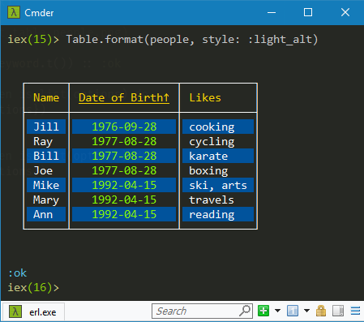The image size is (364, 322).
Task: Click the 'ski, arts' cell
Action: (x=218, y=186)
